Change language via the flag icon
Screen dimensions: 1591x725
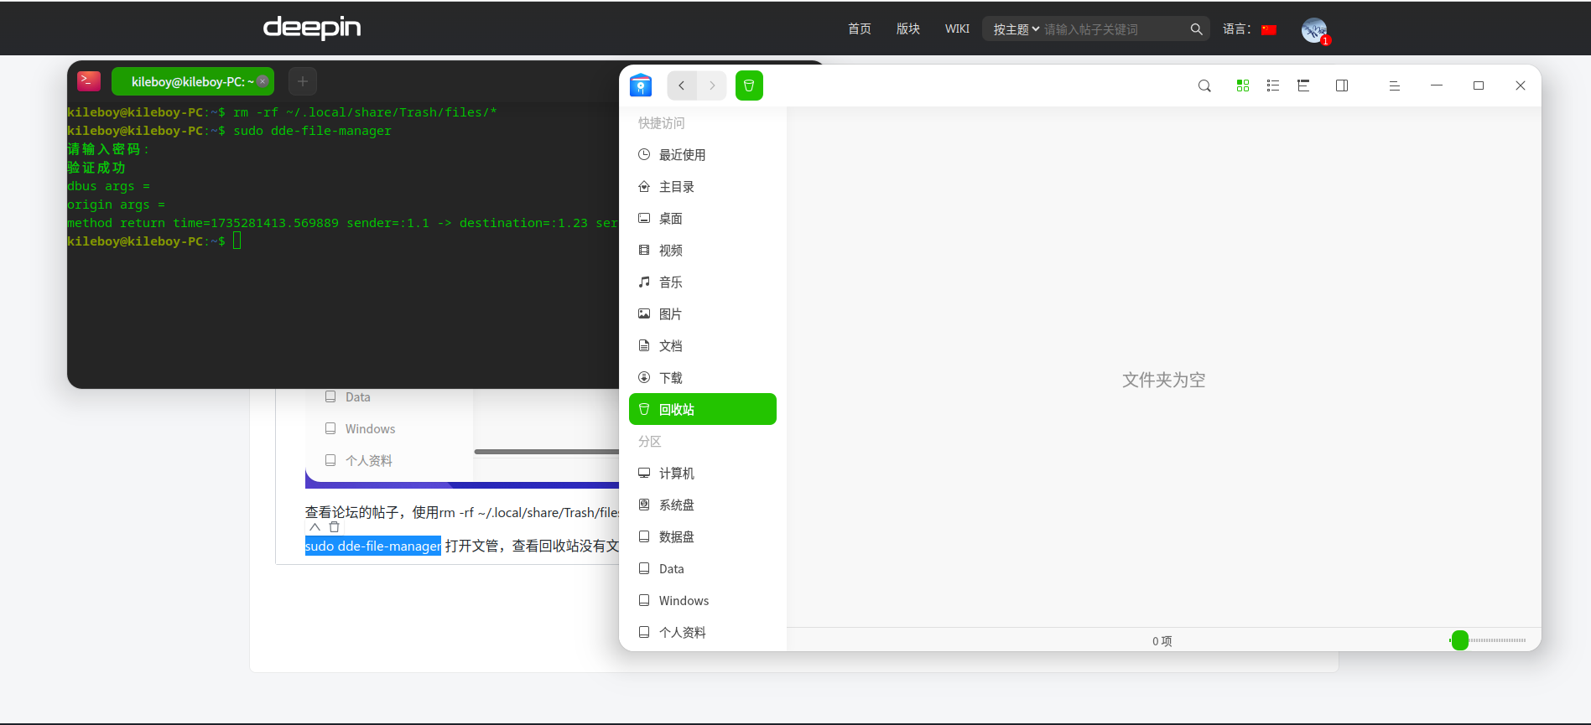click(x=1269, y=29)
